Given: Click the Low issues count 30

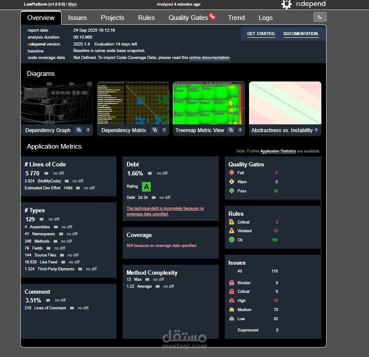Looking at the screenshot, I should point(275,318).
